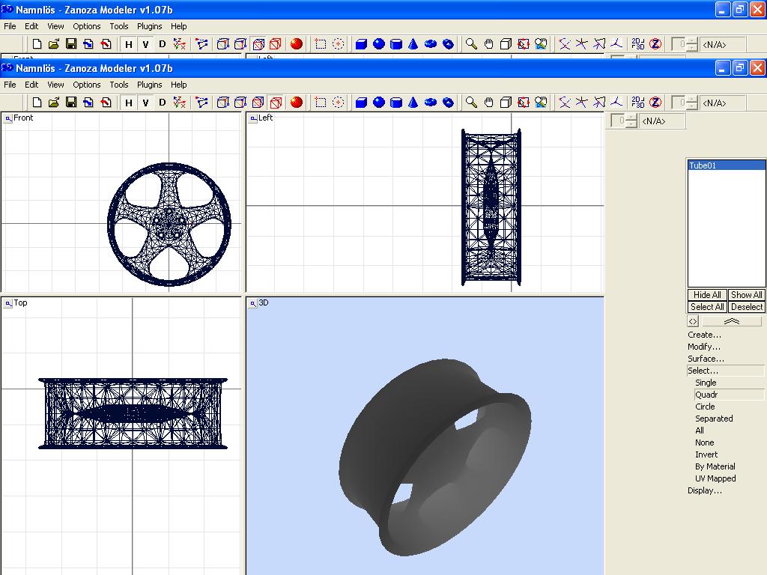Image resolution: width=767 pixels, height=575 pixels.
Task: Create a cone primitive from front window toolbar
Action: [413, 103]
